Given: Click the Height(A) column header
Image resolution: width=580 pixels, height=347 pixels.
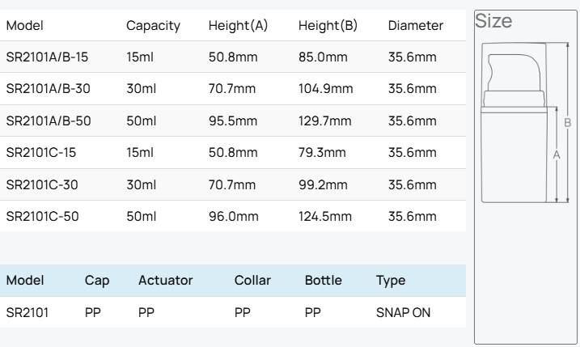Looking at the screenshot, I should pyautogui.click(x=238, y=26).
